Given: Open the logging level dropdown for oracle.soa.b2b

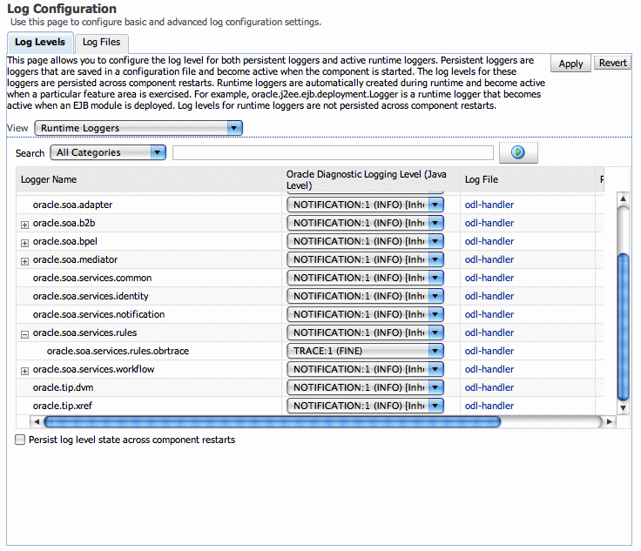Looking at the screenshot, I should pos(365,223).
